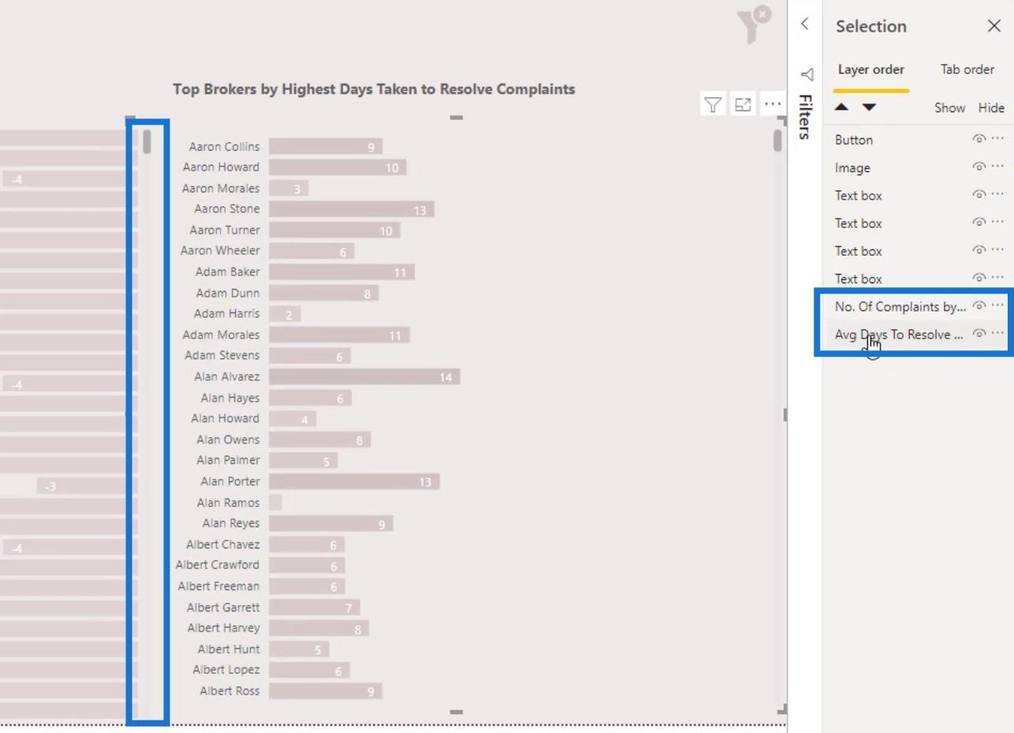The width and height of the screenshot is (1014, 733).
Task: Close the Selection pane
Action: [994, 26]
